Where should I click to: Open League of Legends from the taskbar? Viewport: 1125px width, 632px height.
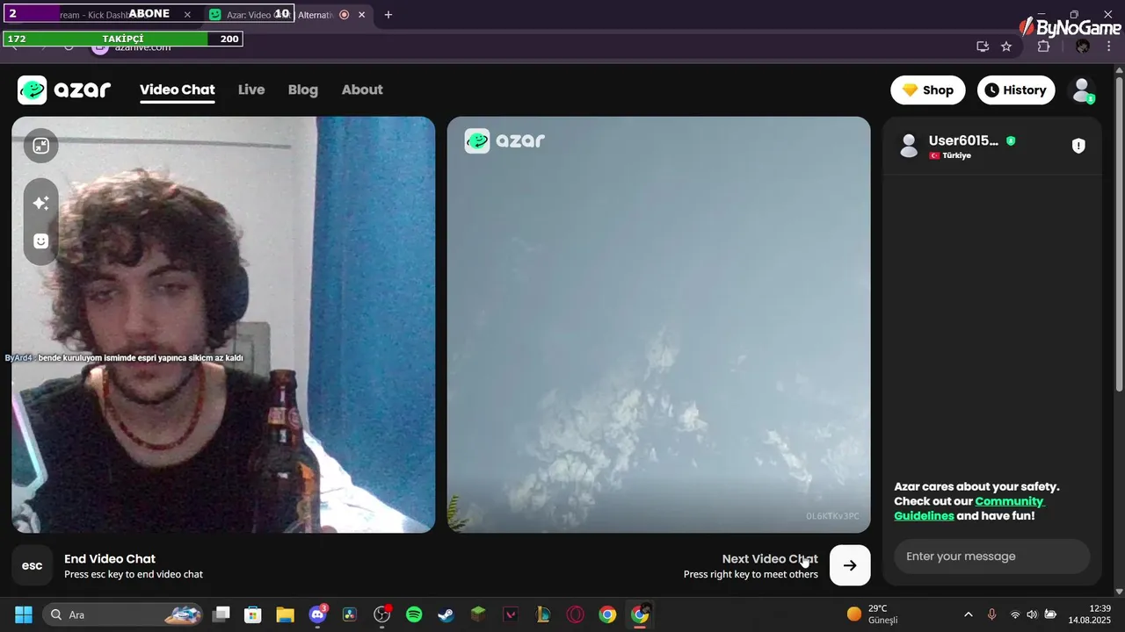pyautogui.click(x=543, y=614)
